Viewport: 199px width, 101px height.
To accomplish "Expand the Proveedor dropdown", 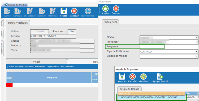I will click(x=197, y=42).
